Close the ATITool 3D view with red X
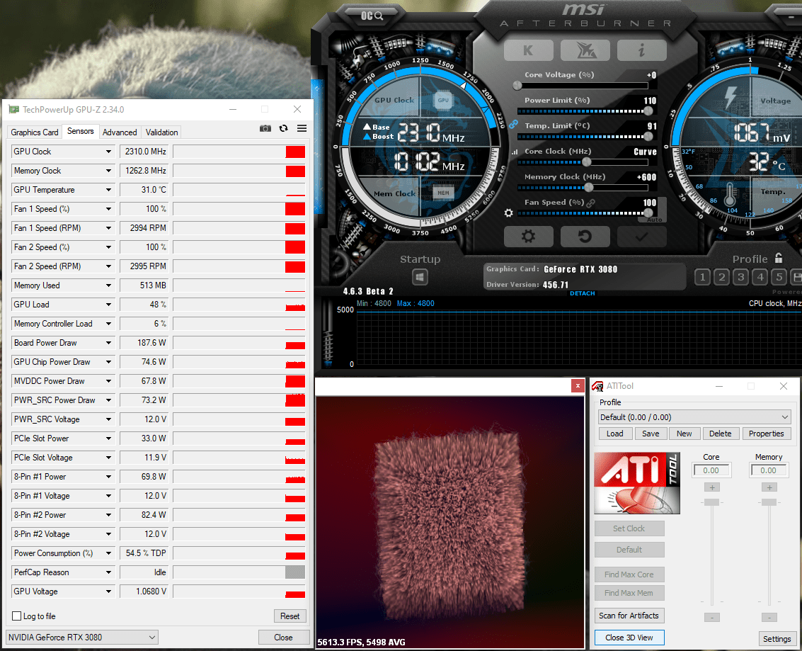802x651 pixels. (578, 386)
